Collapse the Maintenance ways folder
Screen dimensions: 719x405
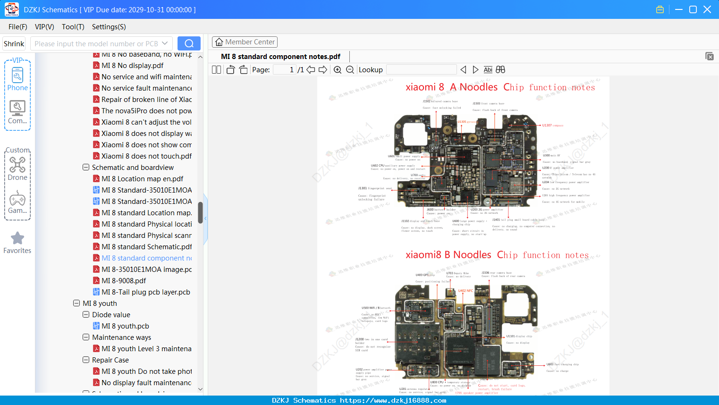click(x=86, y=337)
